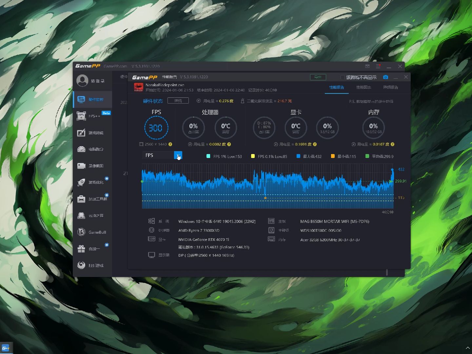Click the FPS 300 circular gauge
Screen dimensions: 472x354
[156, 128]
